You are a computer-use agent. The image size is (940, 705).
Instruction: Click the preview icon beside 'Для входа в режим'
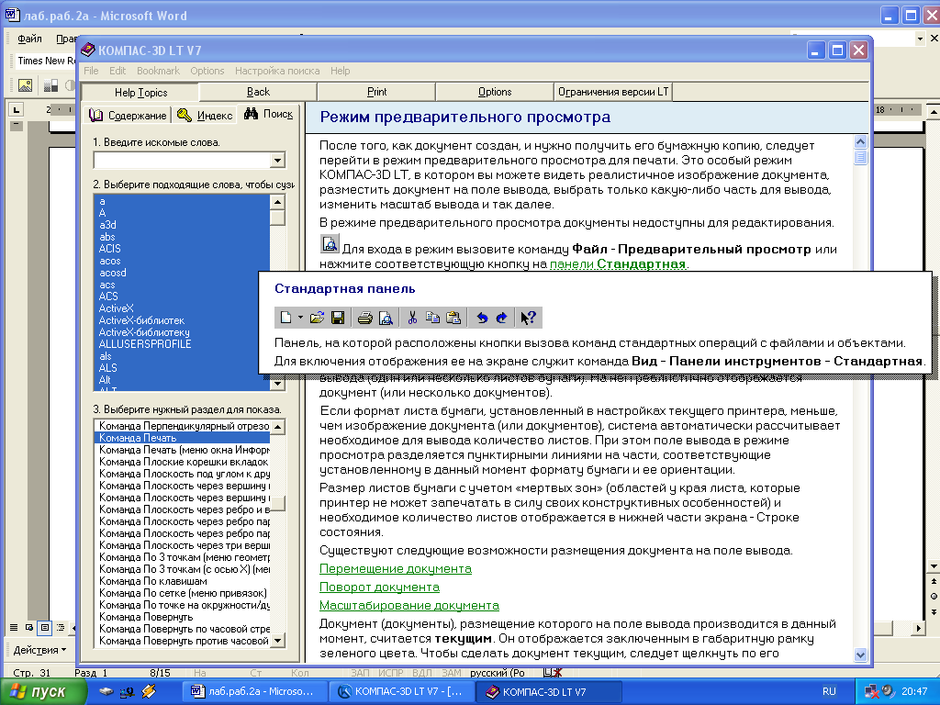click(330, 244)
